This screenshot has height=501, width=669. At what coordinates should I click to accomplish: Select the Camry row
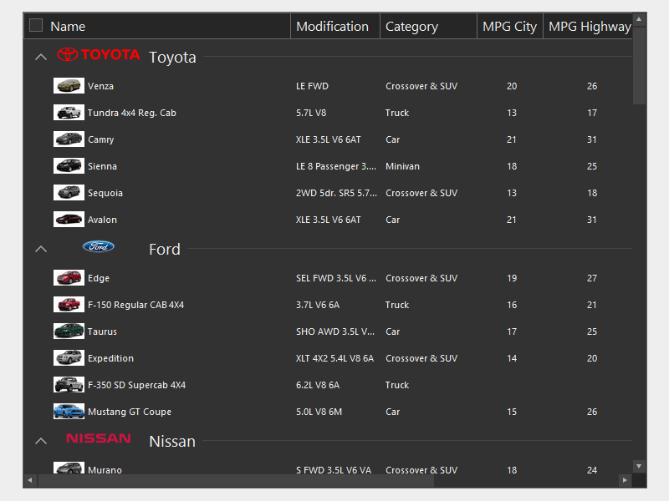click(251, 139)
